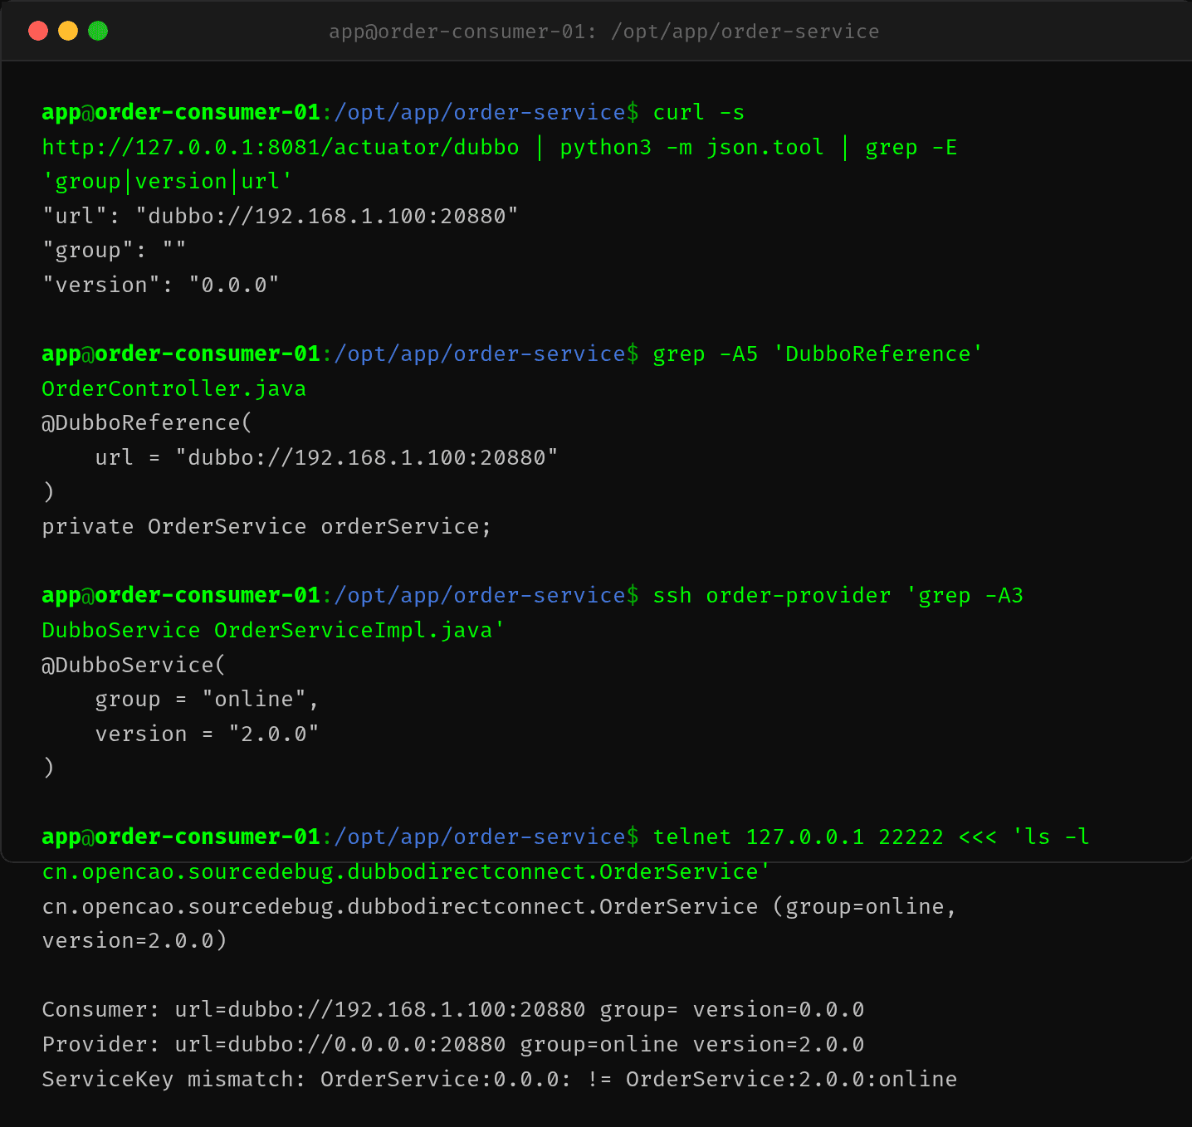The image size is (1192, 1127).
Task: Click the 'http://127.0.0.1:8081/actuator/dubbo' URL in the curl command
Action: [281, 147]
